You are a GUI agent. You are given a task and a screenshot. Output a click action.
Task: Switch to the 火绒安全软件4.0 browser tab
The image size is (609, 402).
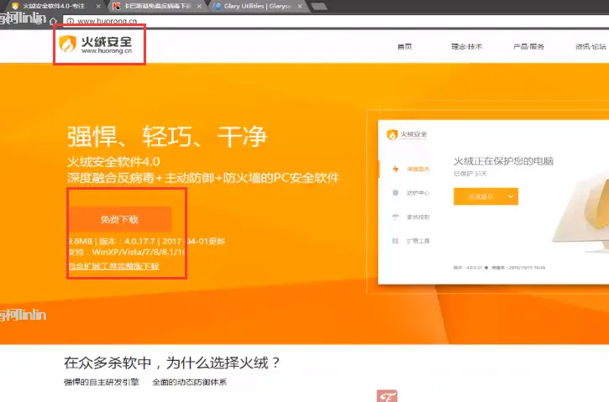(54, 6)
